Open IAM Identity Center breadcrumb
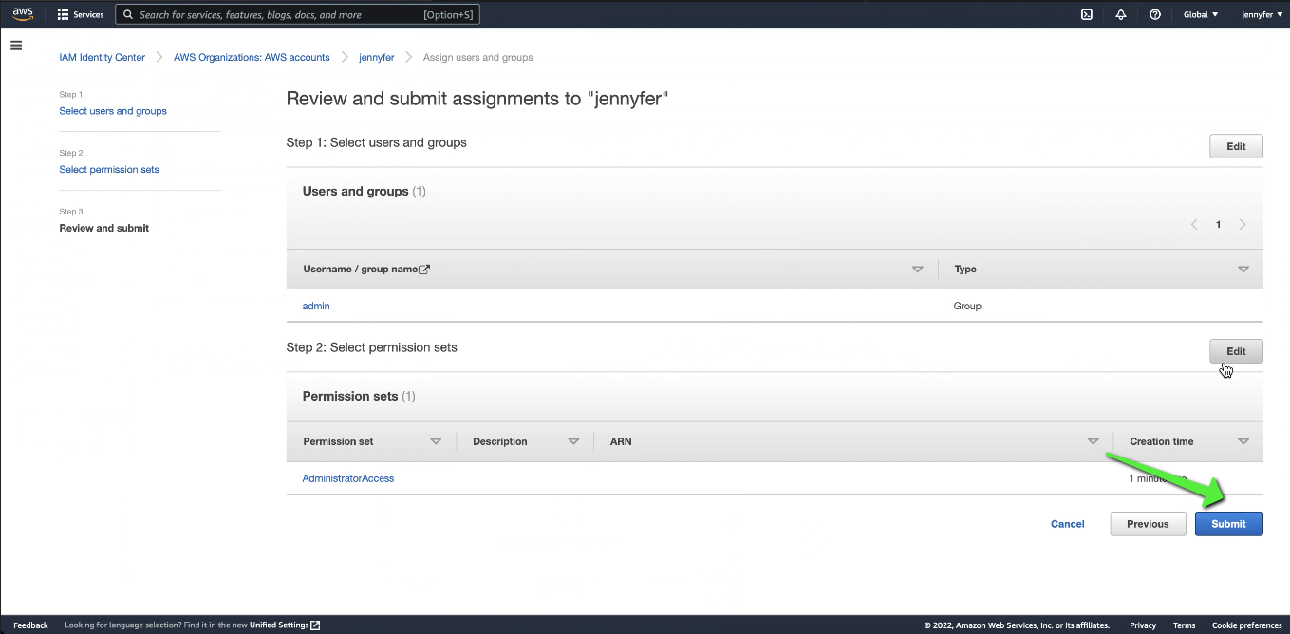The height and width of the screenshot is (634, 1290). tap(103, 58)
